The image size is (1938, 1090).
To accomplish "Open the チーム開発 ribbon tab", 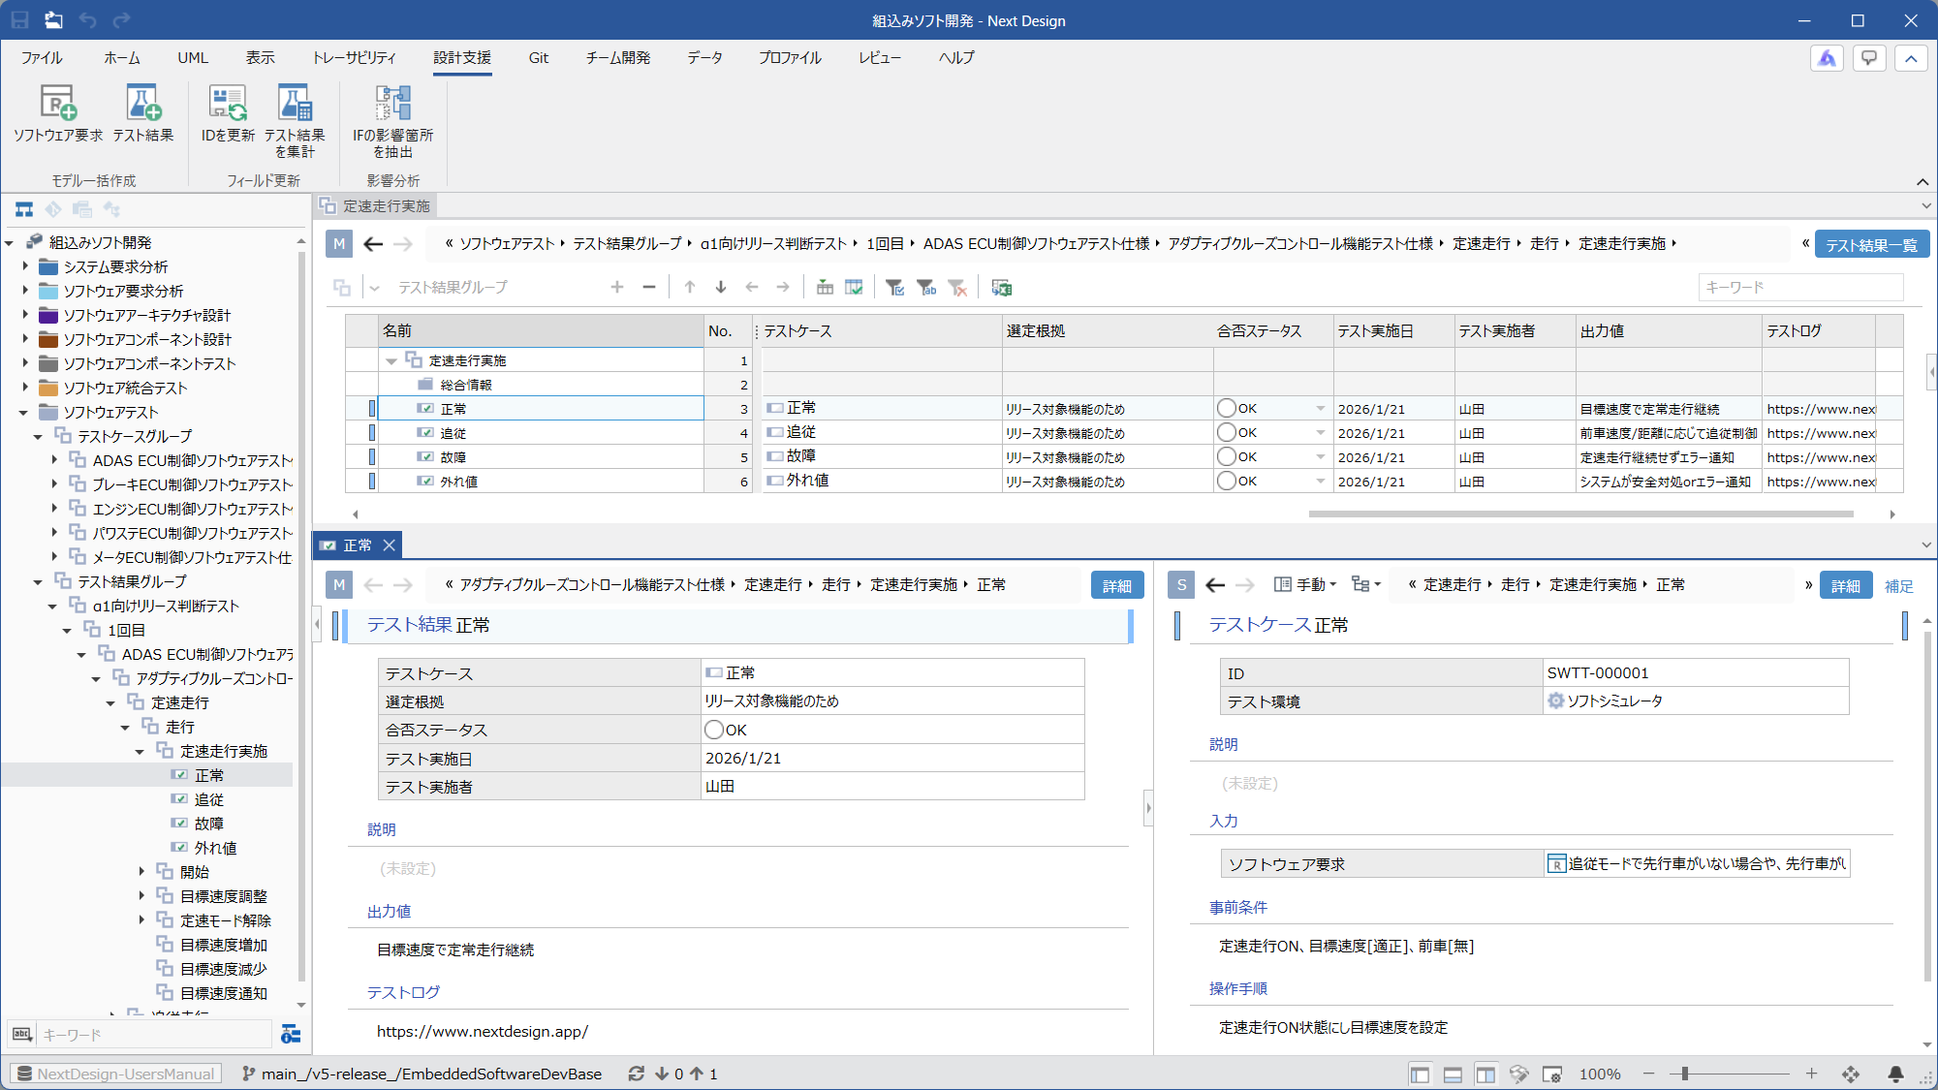I will 618,58.
